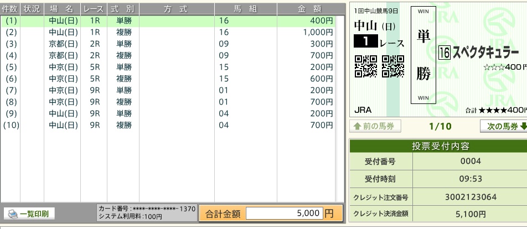Click the credit order number 3002123064
The image size is (527, 229).
pos(471,197)
